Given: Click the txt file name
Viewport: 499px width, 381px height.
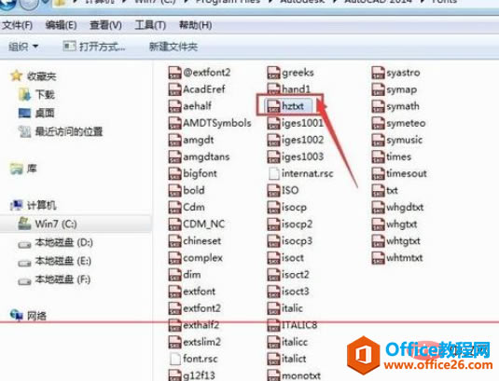Looking at the screenshot, I should [x=392, y=190].
